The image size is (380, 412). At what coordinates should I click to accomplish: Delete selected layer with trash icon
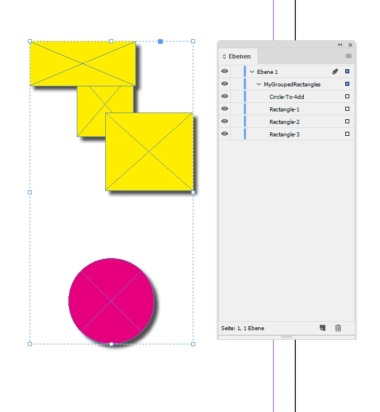pos(338,328)
